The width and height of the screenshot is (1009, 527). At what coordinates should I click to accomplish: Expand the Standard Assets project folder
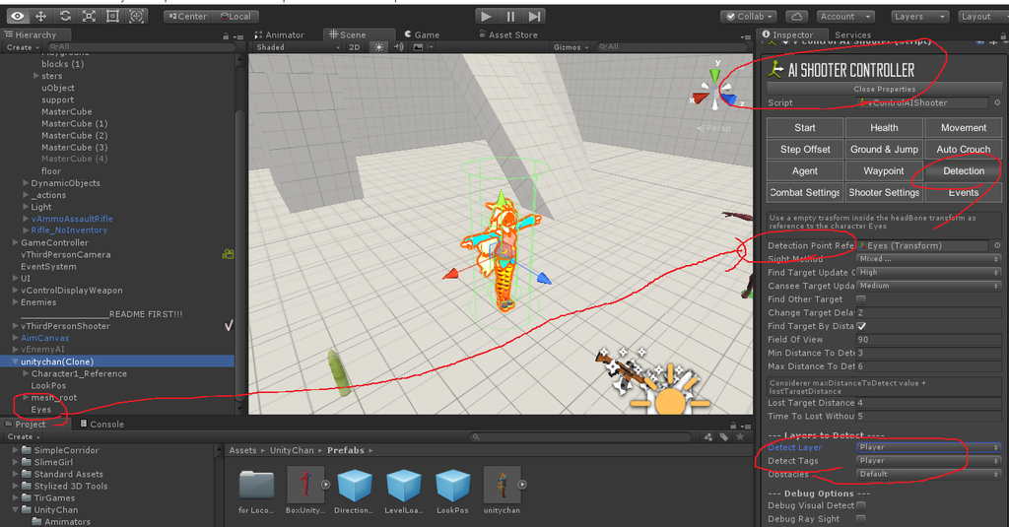tap(15, 474)
